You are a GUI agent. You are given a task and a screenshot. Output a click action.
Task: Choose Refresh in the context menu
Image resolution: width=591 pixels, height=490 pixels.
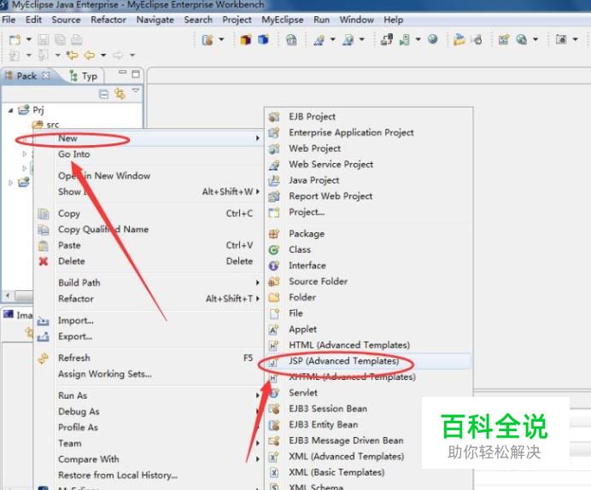click(149, 358)
